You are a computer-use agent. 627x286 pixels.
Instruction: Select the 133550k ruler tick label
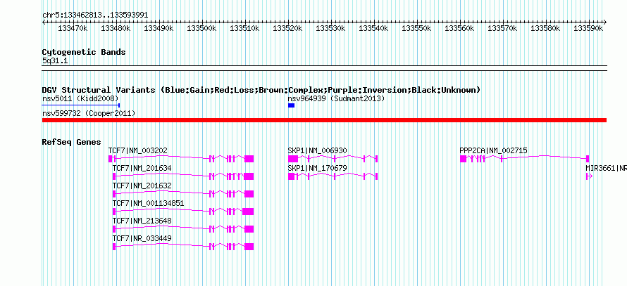click(x=416, y=28)
